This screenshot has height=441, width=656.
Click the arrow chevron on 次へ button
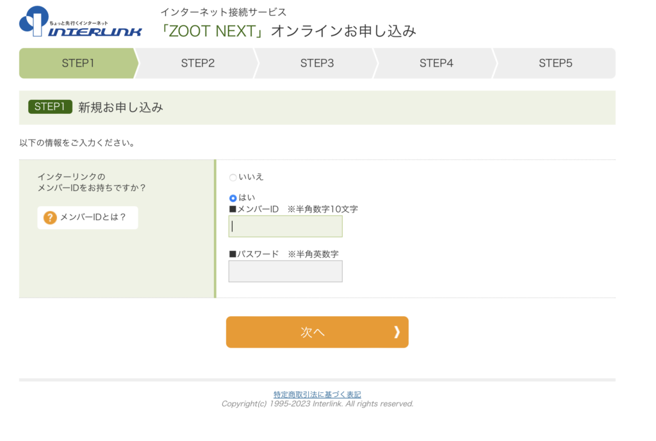[x=397, y=332]
